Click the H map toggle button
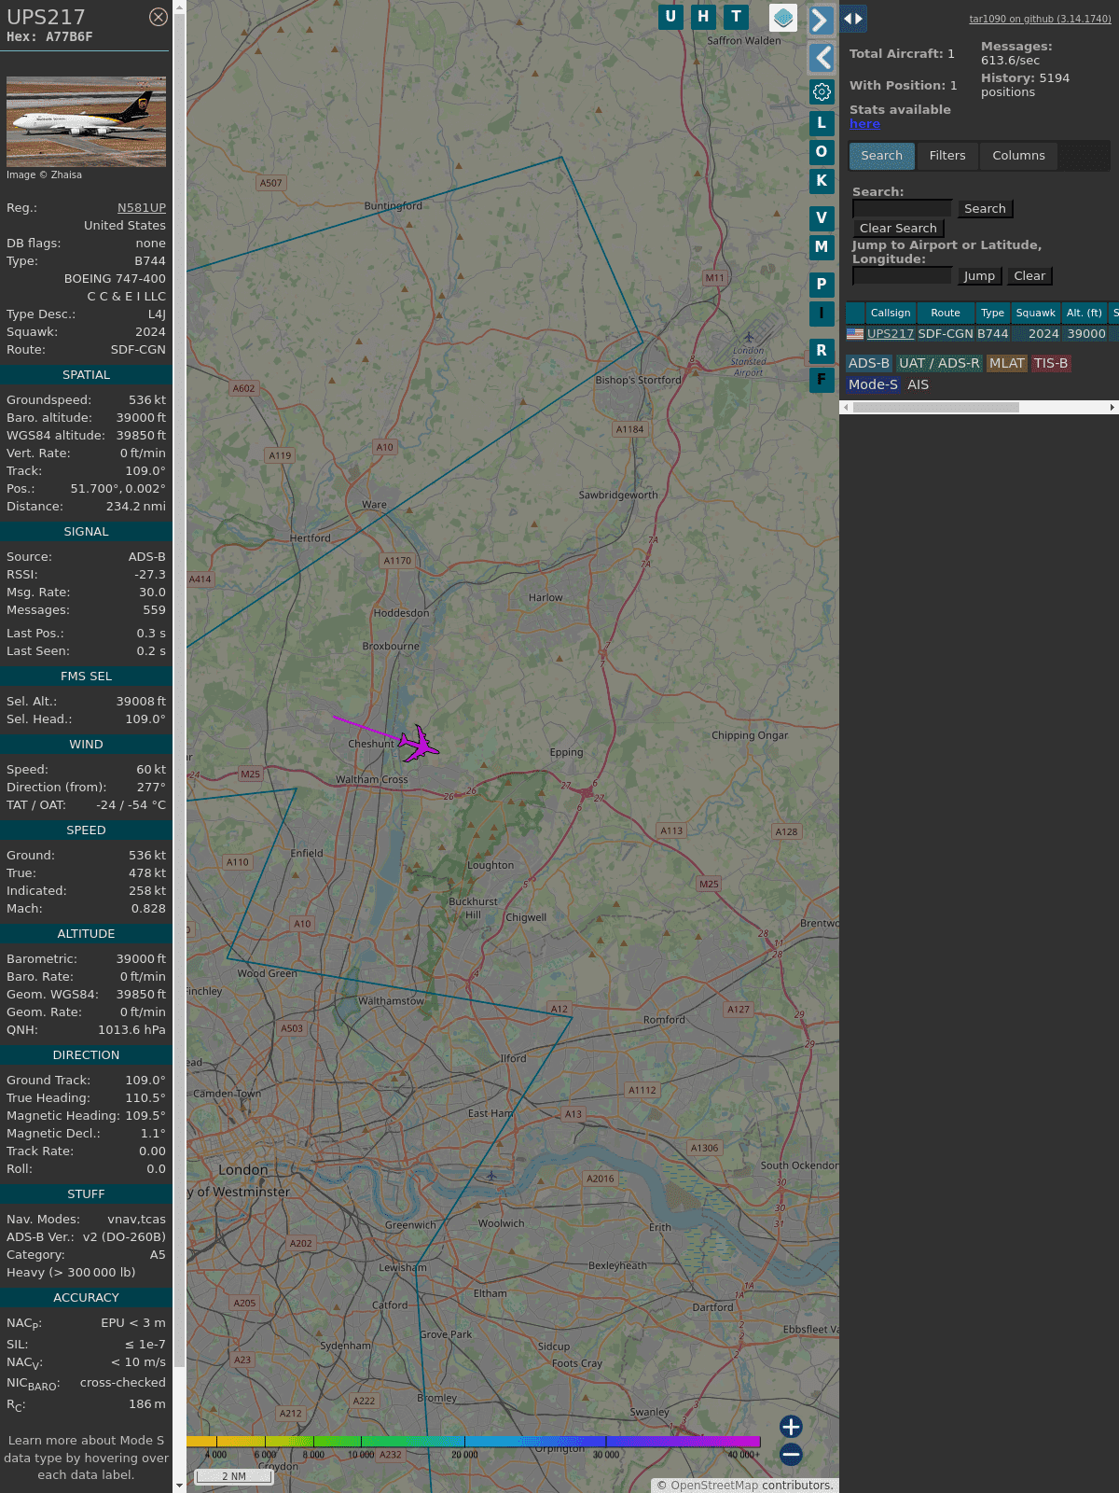This screenshot has width=1119, height=1493. pos(703,17)
